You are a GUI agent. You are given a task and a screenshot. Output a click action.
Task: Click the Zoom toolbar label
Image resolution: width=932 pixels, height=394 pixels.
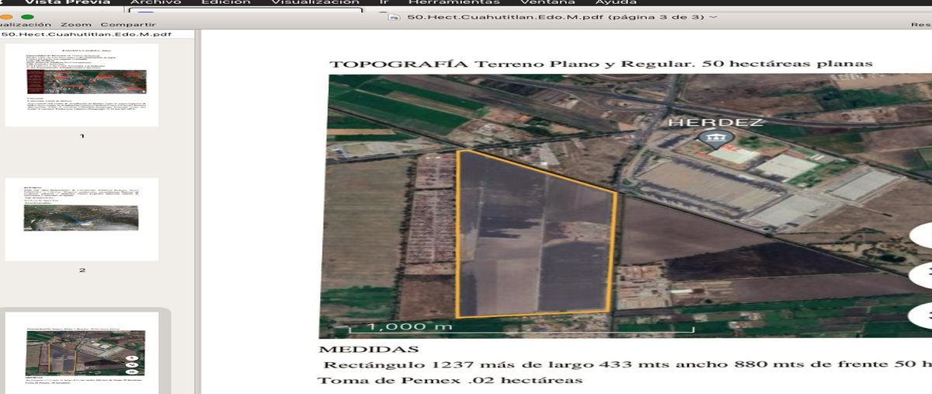coord(76,24)
